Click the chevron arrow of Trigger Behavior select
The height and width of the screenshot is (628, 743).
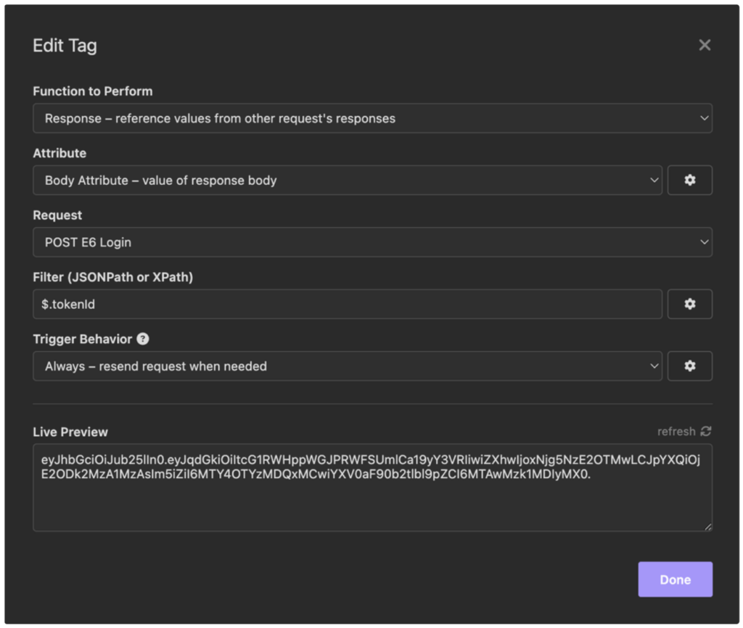pos(654,366)
